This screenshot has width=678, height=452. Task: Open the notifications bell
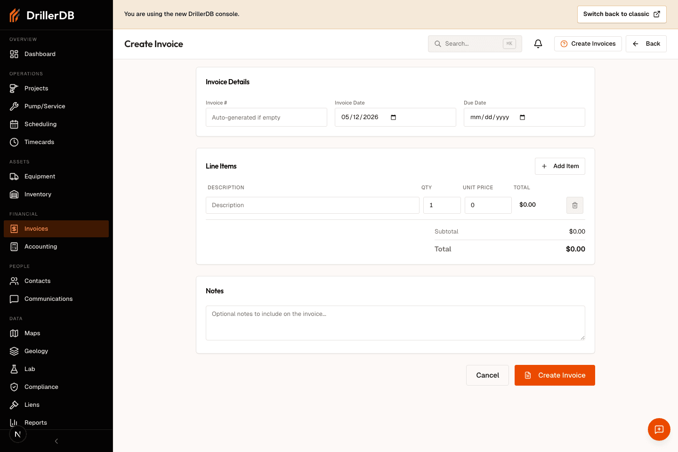(x=538, y=44)
